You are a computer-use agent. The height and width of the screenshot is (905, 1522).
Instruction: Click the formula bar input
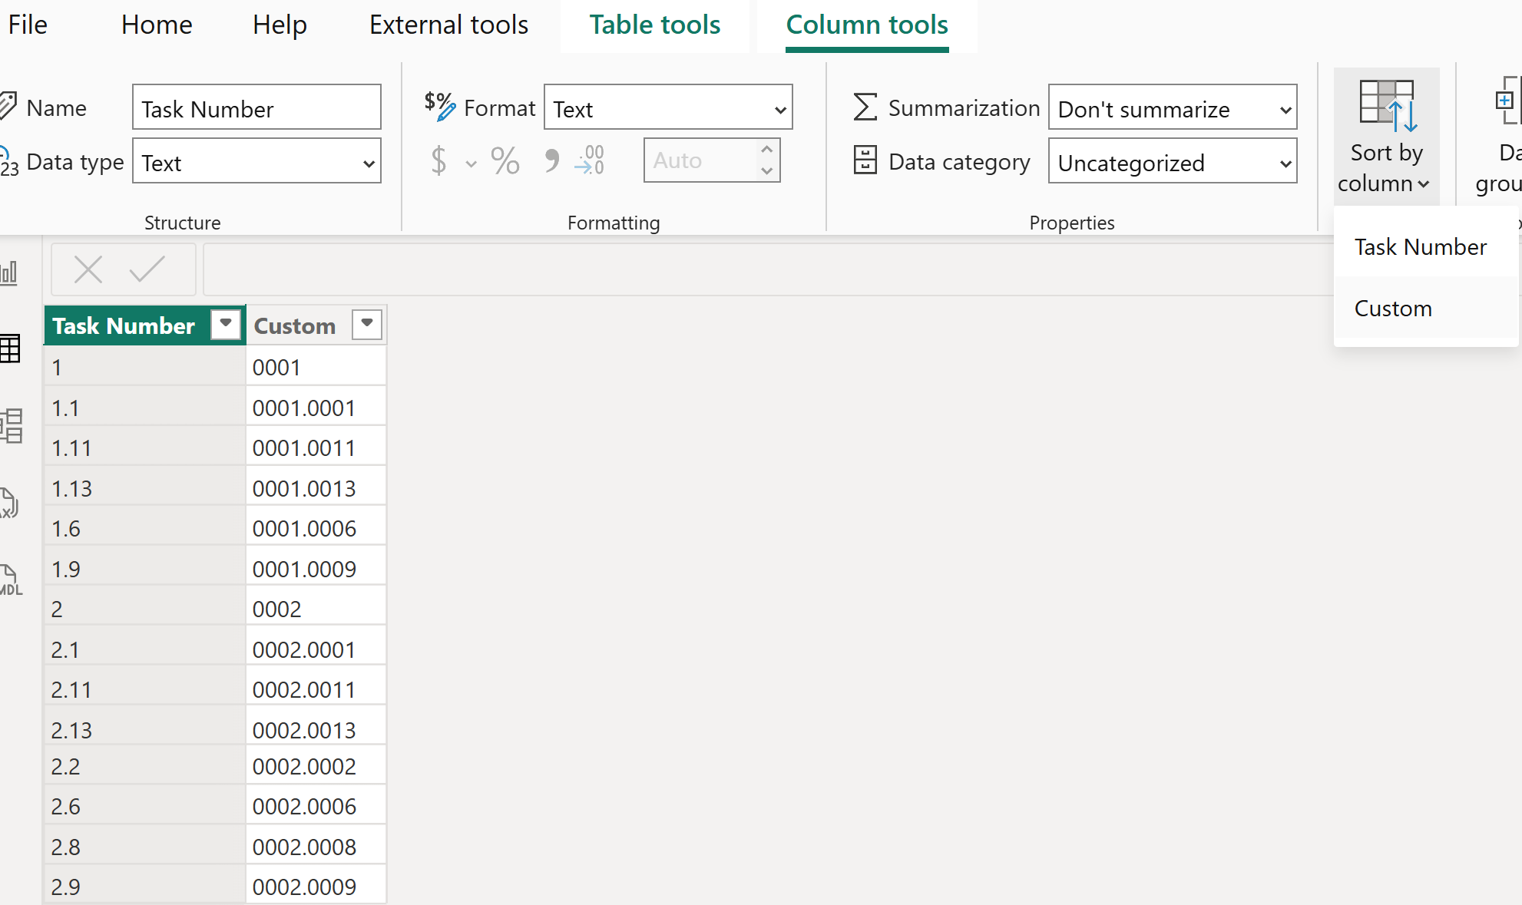(x=768, y=269)
